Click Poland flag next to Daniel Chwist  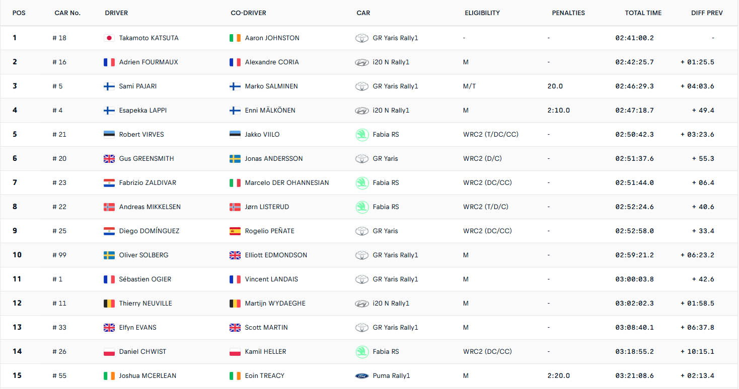pyautogui.click(x=109, y=352)
